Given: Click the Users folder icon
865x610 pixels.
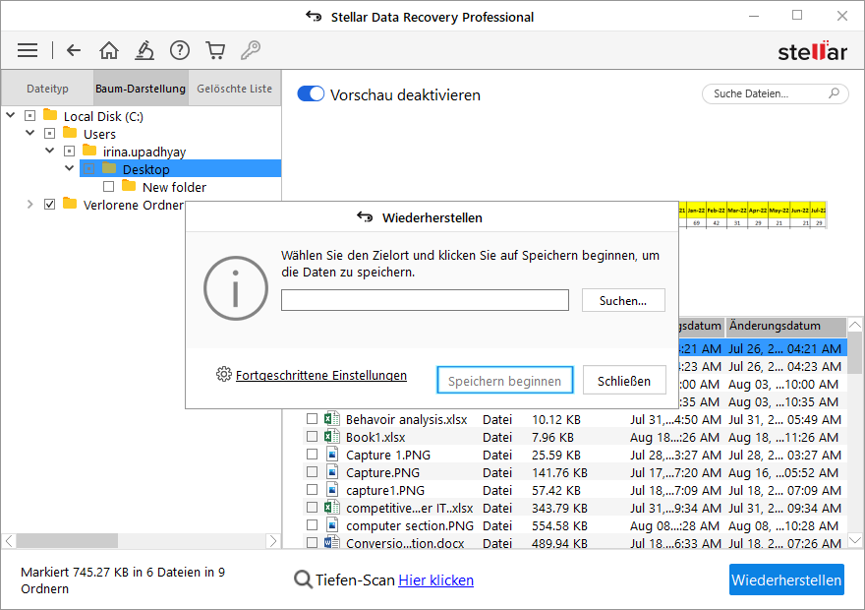Looking at the screenshot, I should pyautogui.click(x=70, y=133).
